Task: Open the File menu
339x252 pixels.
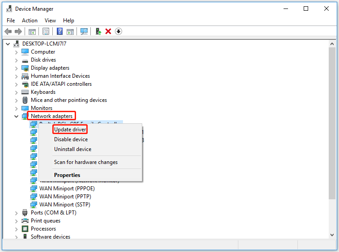Action: point(11,21)
